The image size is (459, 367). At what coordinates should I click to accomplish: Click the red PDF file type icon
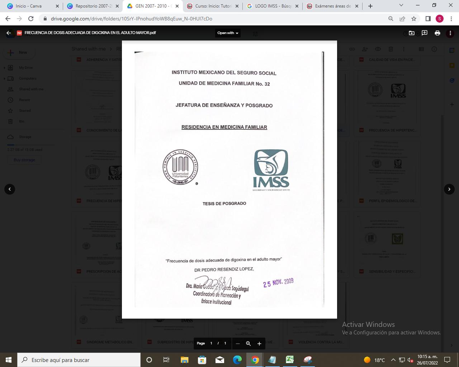tap(19, 33)
